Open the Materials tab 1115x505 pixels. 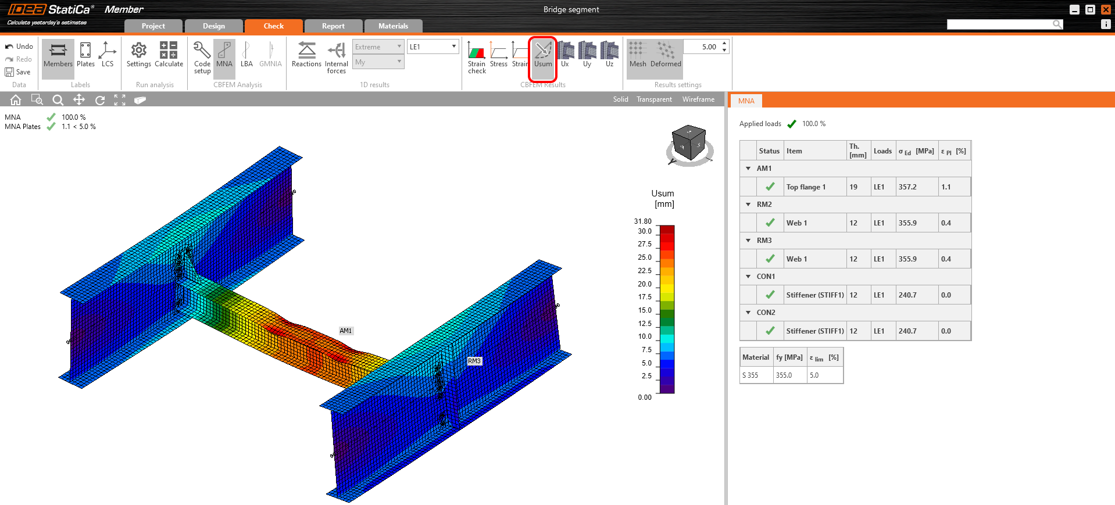tap(393, 26)
